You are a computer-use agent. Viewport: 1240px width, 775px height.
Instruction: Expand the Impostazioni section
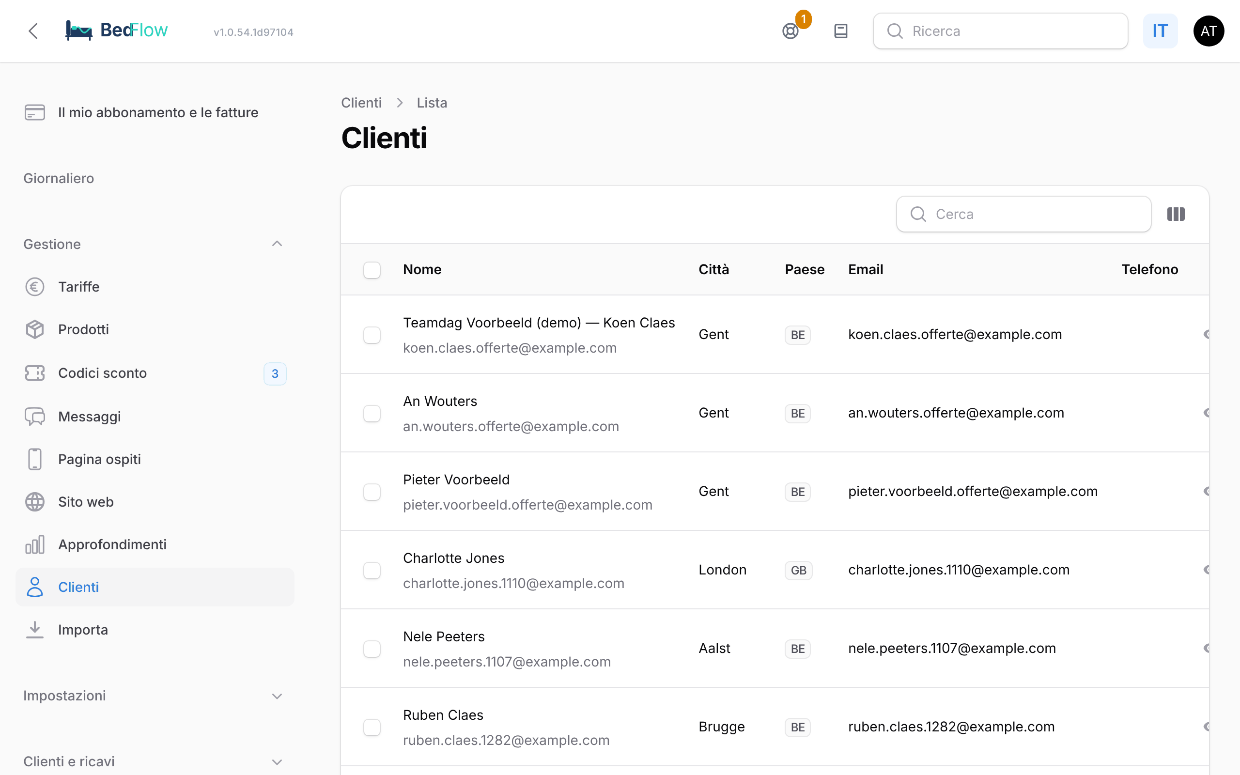pyautogui.click(x=277, y=696)
